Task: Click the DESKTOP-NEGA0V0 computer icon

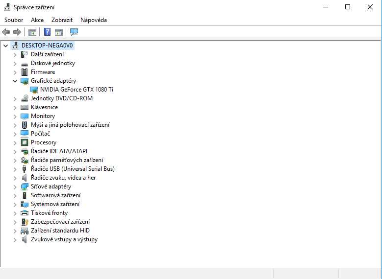Action: coord(15,46)
